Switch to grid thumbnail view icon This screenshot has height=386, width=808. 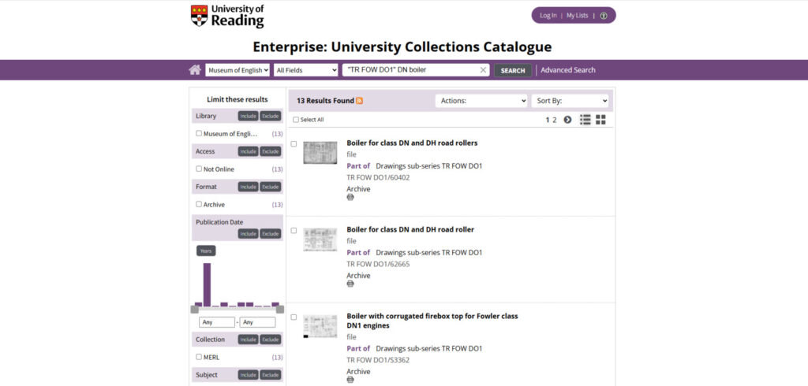tap(600, 120)
